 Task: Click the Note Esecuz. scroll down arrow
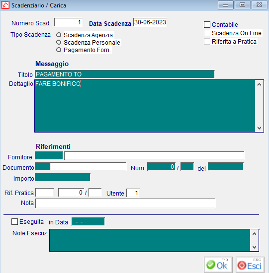point(255,247)
